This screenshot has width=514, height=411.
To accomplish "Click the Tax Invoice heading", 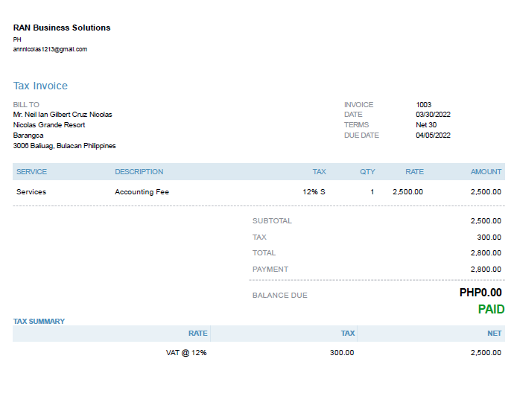I will 40,86.
